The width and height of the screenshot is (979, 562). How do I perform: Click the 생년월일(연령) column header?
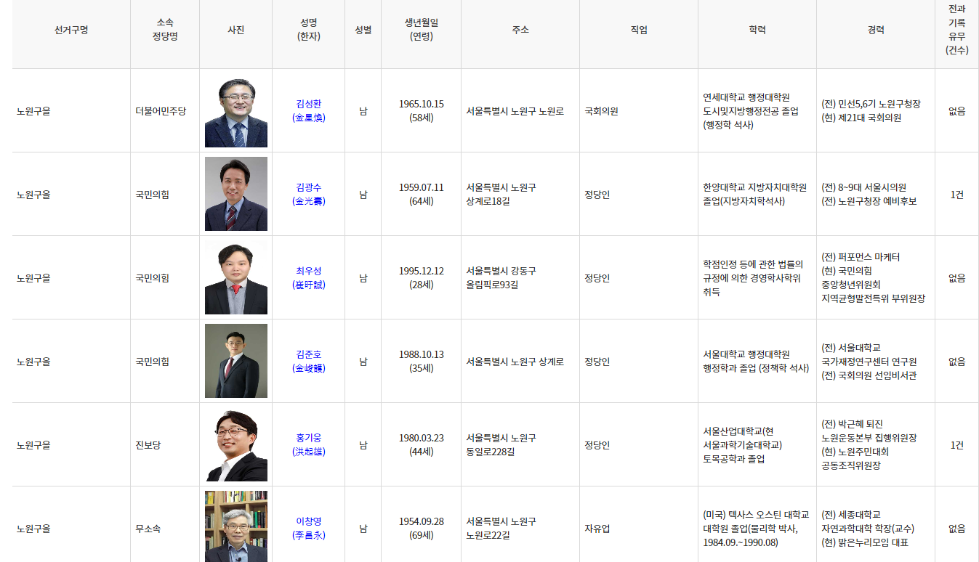(x=422, y=30)
